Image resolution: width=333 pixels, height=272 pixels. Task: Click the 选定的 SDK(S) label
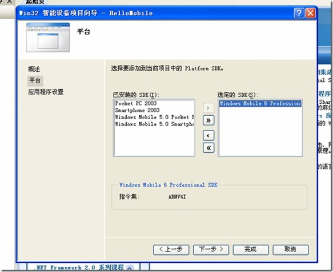pos(238,95)
